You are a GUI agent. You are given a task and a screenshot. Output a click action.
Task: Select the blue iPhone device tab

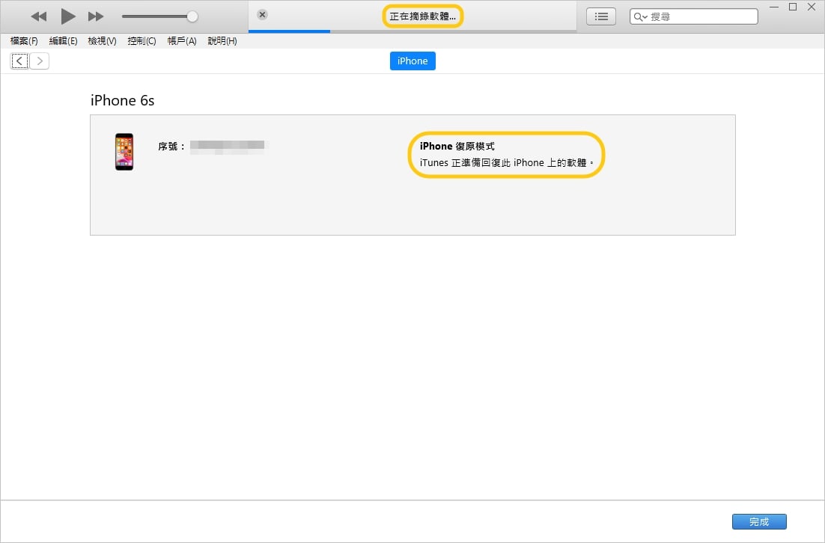tap(412, 61)
